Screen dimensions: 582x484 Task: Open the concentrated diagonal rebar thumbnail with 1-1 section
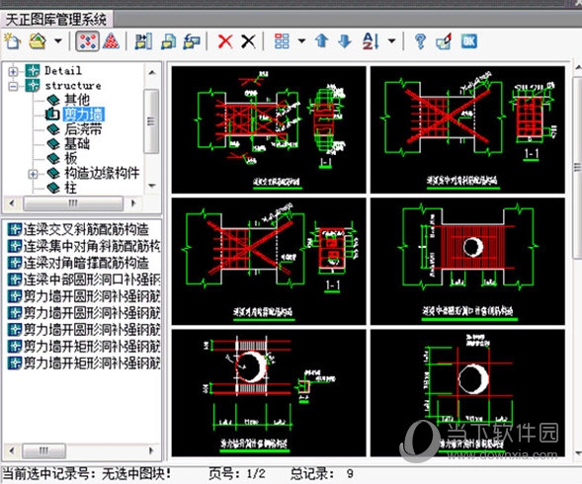pos(467,130)
